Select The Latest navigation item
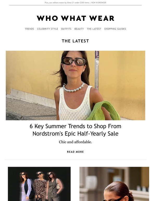 click(94, 29)
